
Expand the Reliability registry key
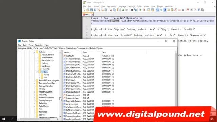tap(34, 103)
